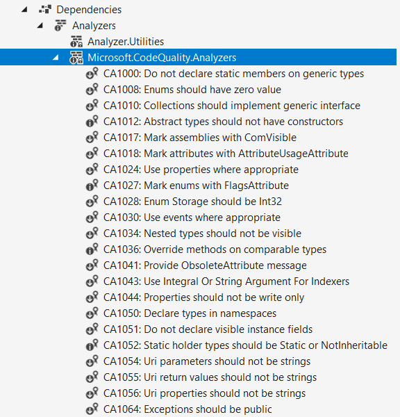Click the Microsoft.CodeQuality.Analyzers assembly icon
The image size is (400, 417).
[x=76, y=58]
